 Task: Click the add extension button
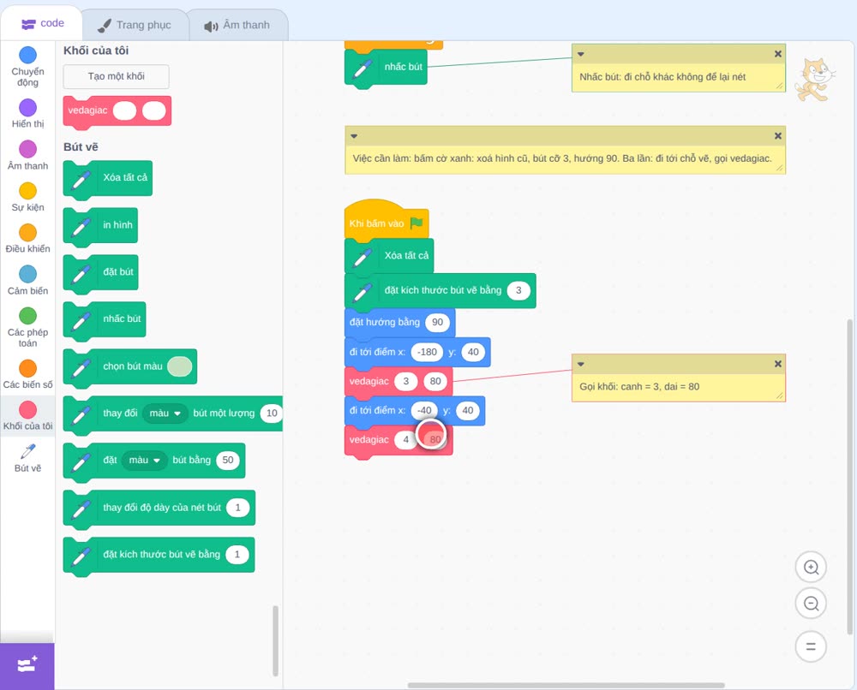point(27,665)
